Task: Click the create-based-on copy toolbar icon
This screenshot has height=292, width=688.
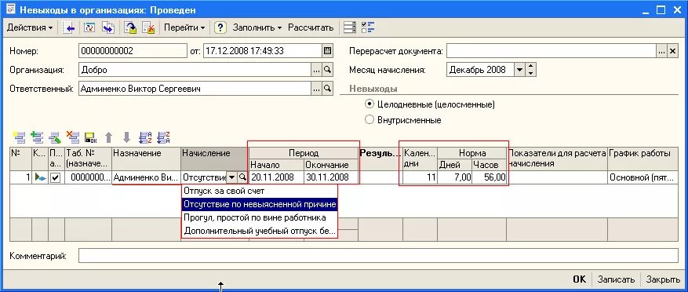Action: [108, 27]
